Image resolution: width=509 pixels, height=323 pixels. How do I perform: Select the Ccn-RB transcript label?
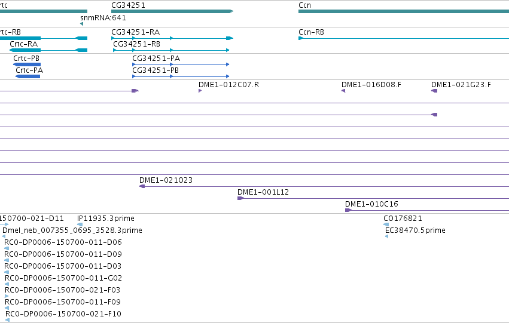click(311, 32)
